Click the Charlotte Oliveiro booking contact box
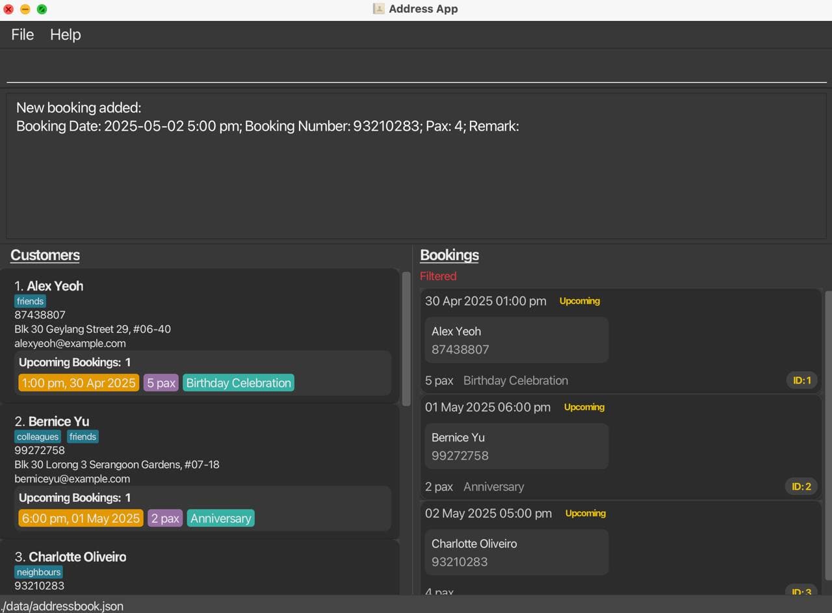 point(516,552)
